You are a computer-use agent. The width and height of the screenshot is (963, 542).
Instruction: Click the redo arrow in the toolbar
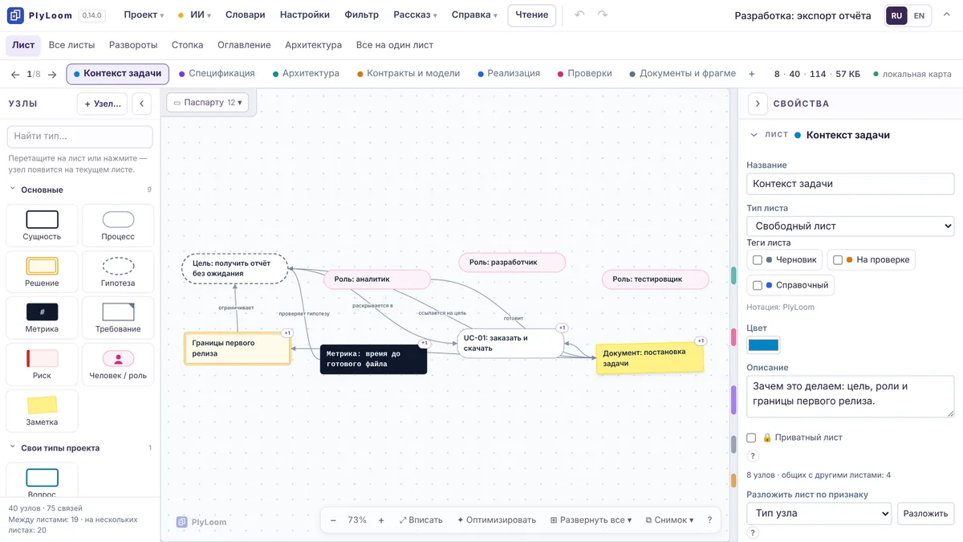[603, 15]
